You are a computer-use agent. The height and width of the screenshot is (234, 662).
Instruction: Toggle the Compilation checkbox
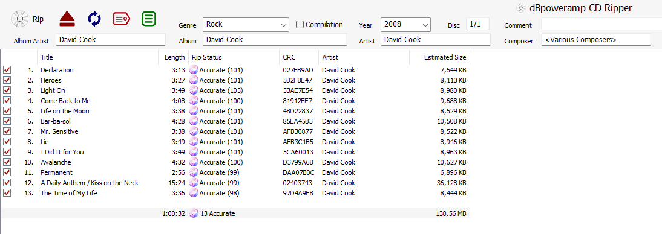pos(300,24)
